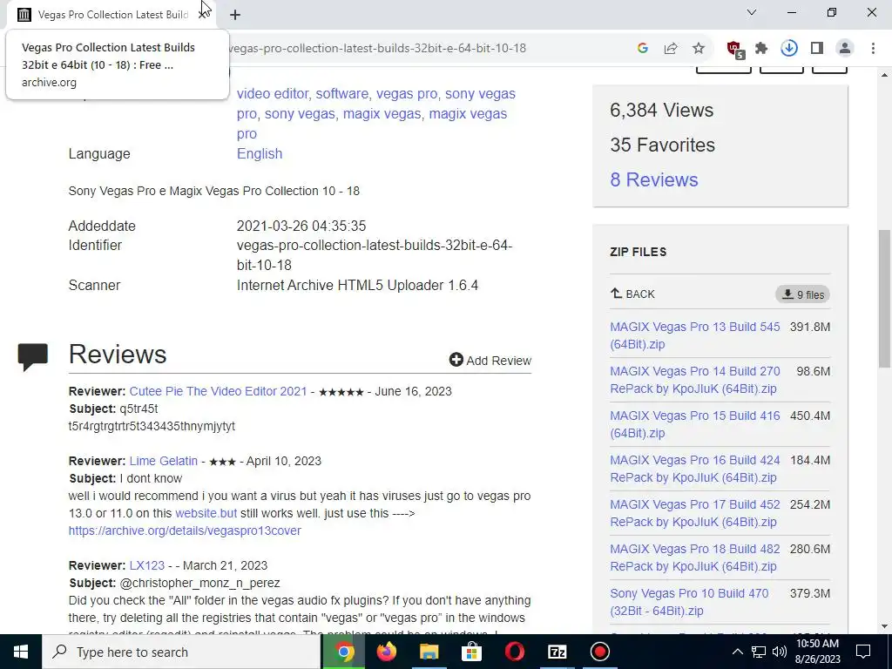Open the archive.org/details/vegaspro13cover link
The height and width of the screenshot is (669, 892).
(x=185, y=530)
